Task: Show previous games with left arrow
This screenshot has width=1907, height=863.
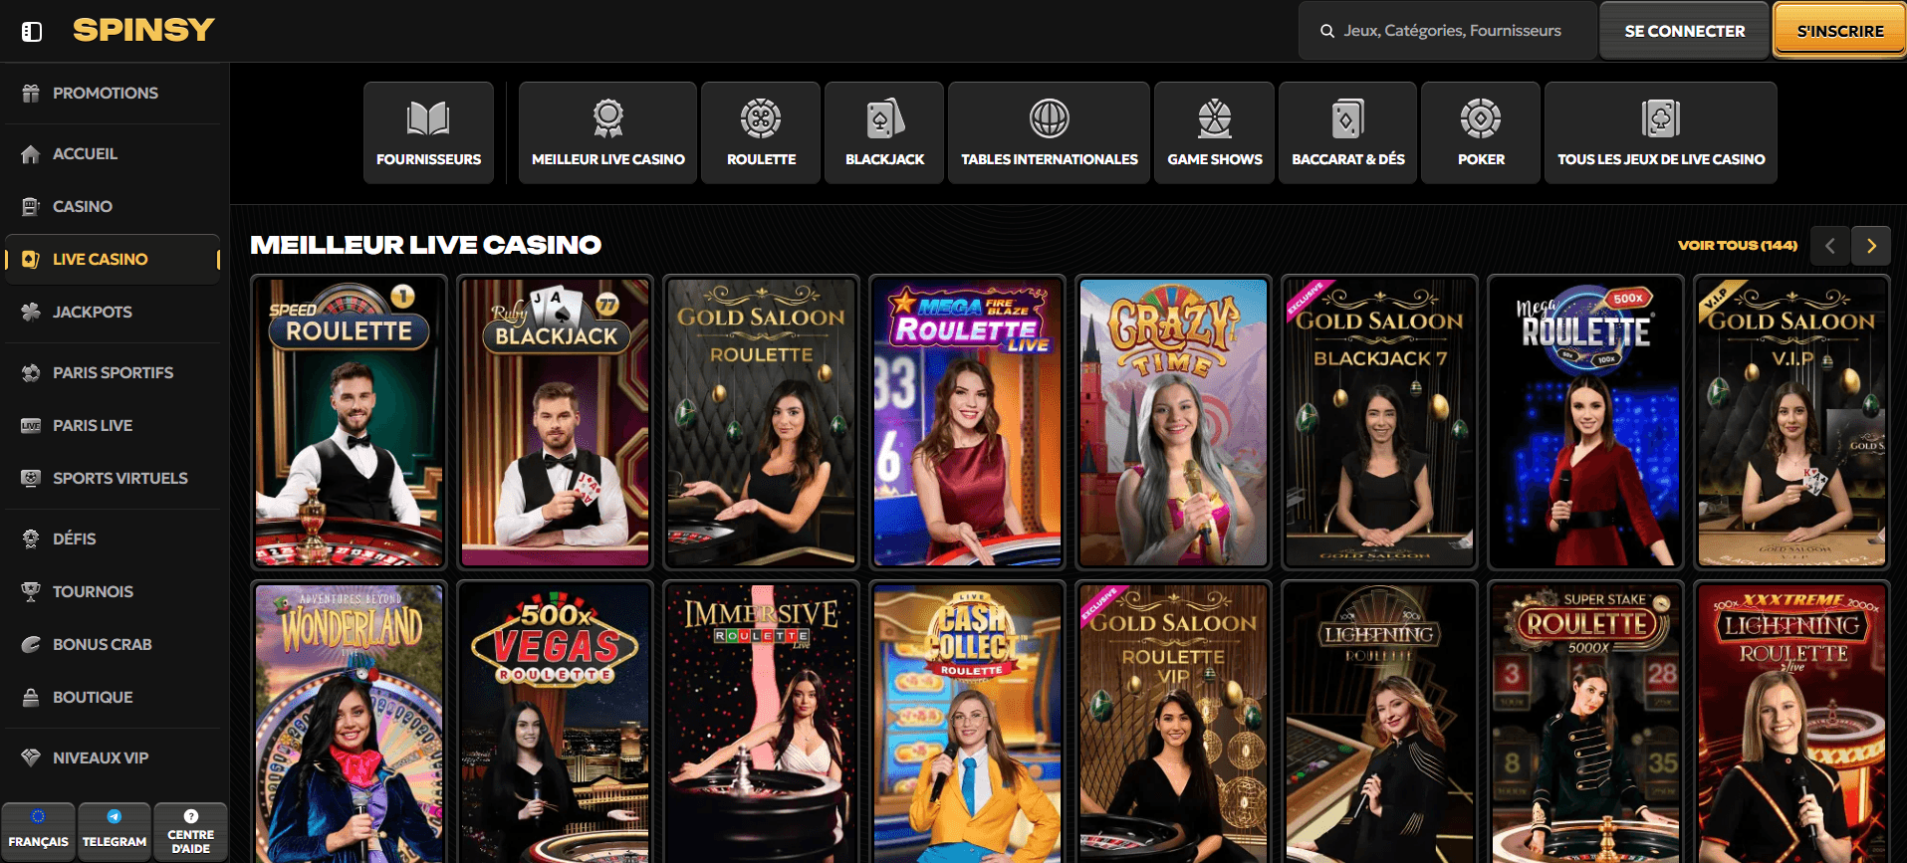Action: pyautogui.click(x=1830, y=246)
